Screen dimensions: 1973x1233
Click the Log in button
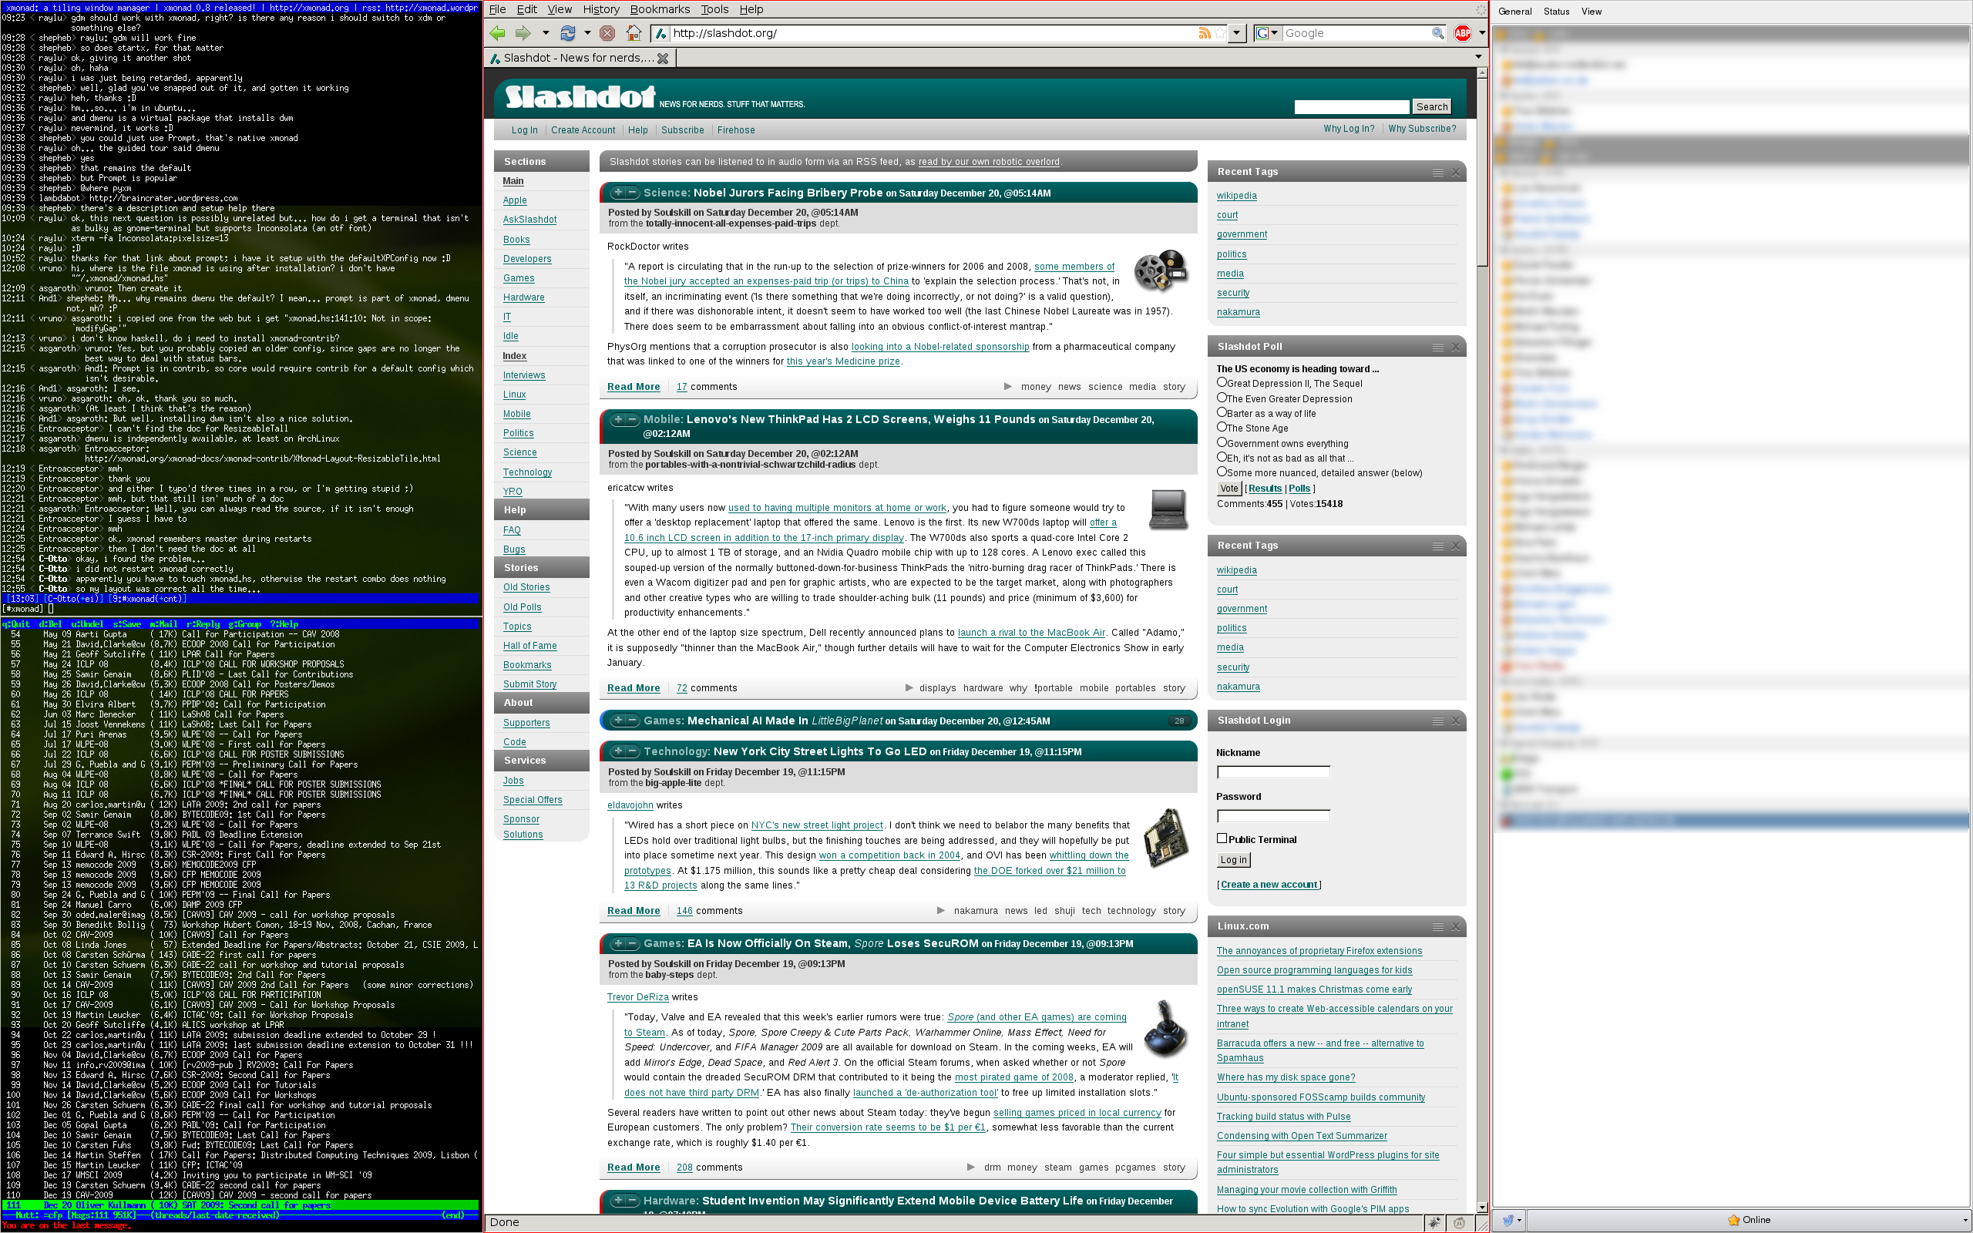point(1232,859)
